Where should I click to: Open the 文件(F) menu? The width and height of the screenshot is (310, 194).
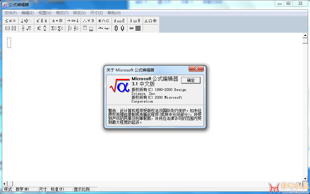(11, 13)
